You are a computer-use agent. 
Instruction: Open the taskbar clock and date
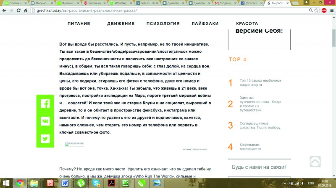coord(325,183)
